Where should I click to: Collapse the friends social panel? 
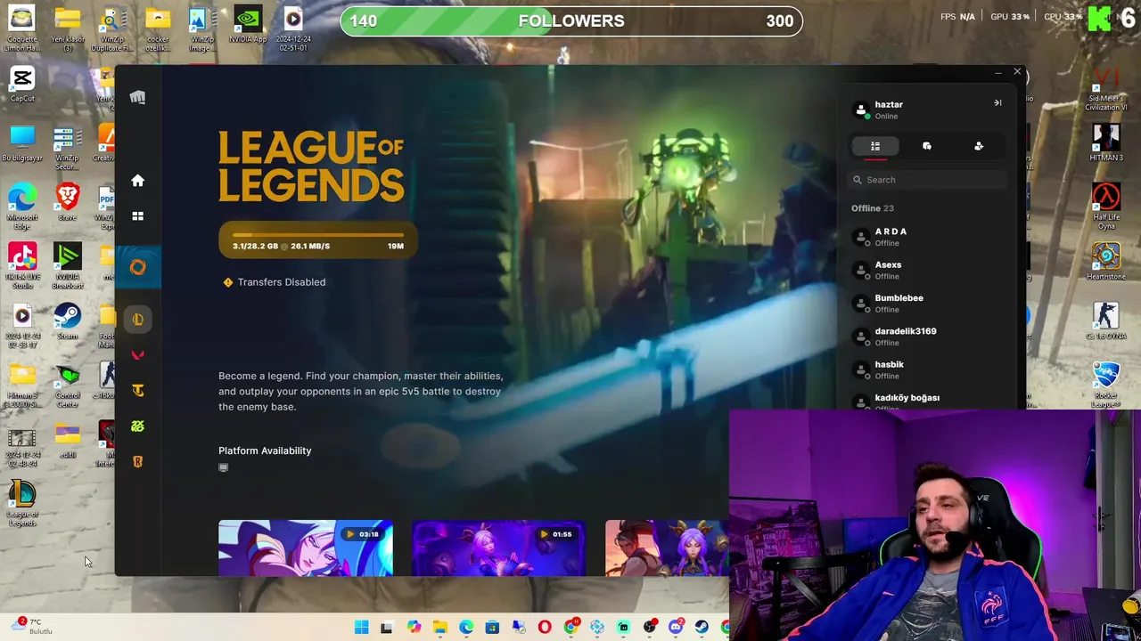coord(997,103)
